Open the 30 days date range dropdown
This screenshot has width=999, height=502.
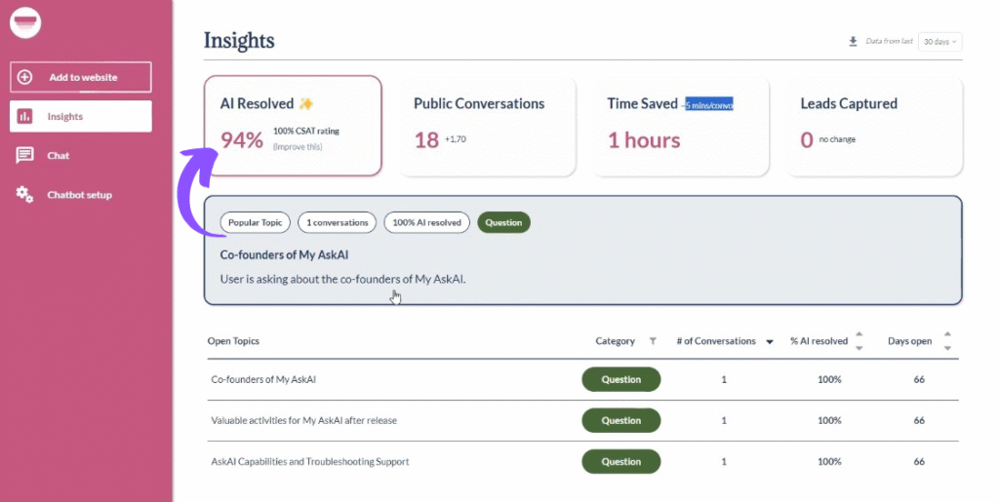pyautogui.click(x=940, y=41)
